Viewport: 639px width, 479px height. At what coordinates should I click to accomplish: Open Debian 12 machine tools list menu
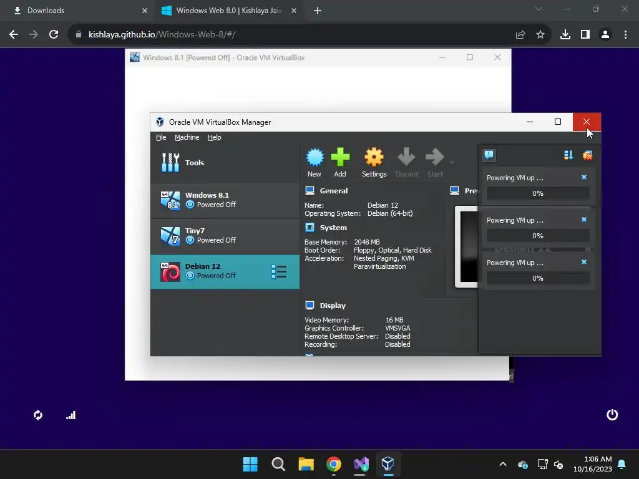click(x=279, y=272)
